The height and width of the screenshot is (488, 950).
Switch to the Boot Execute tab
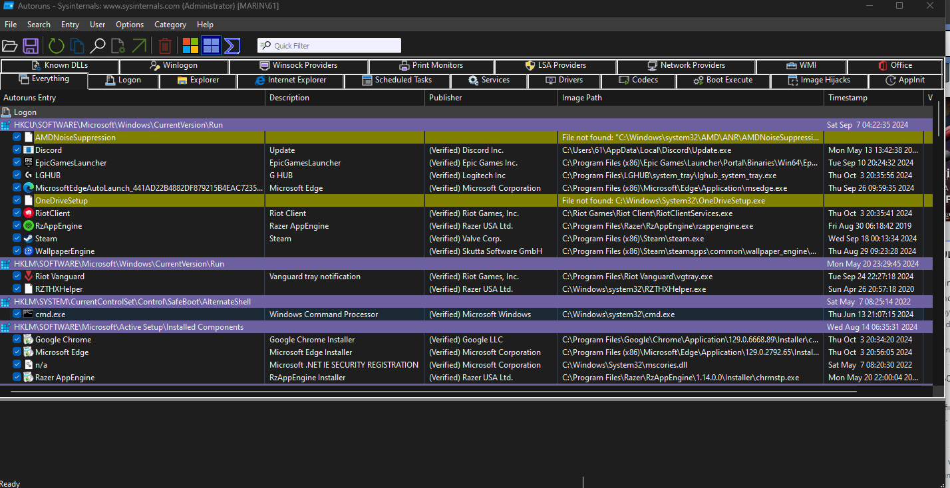pos(722,80)
